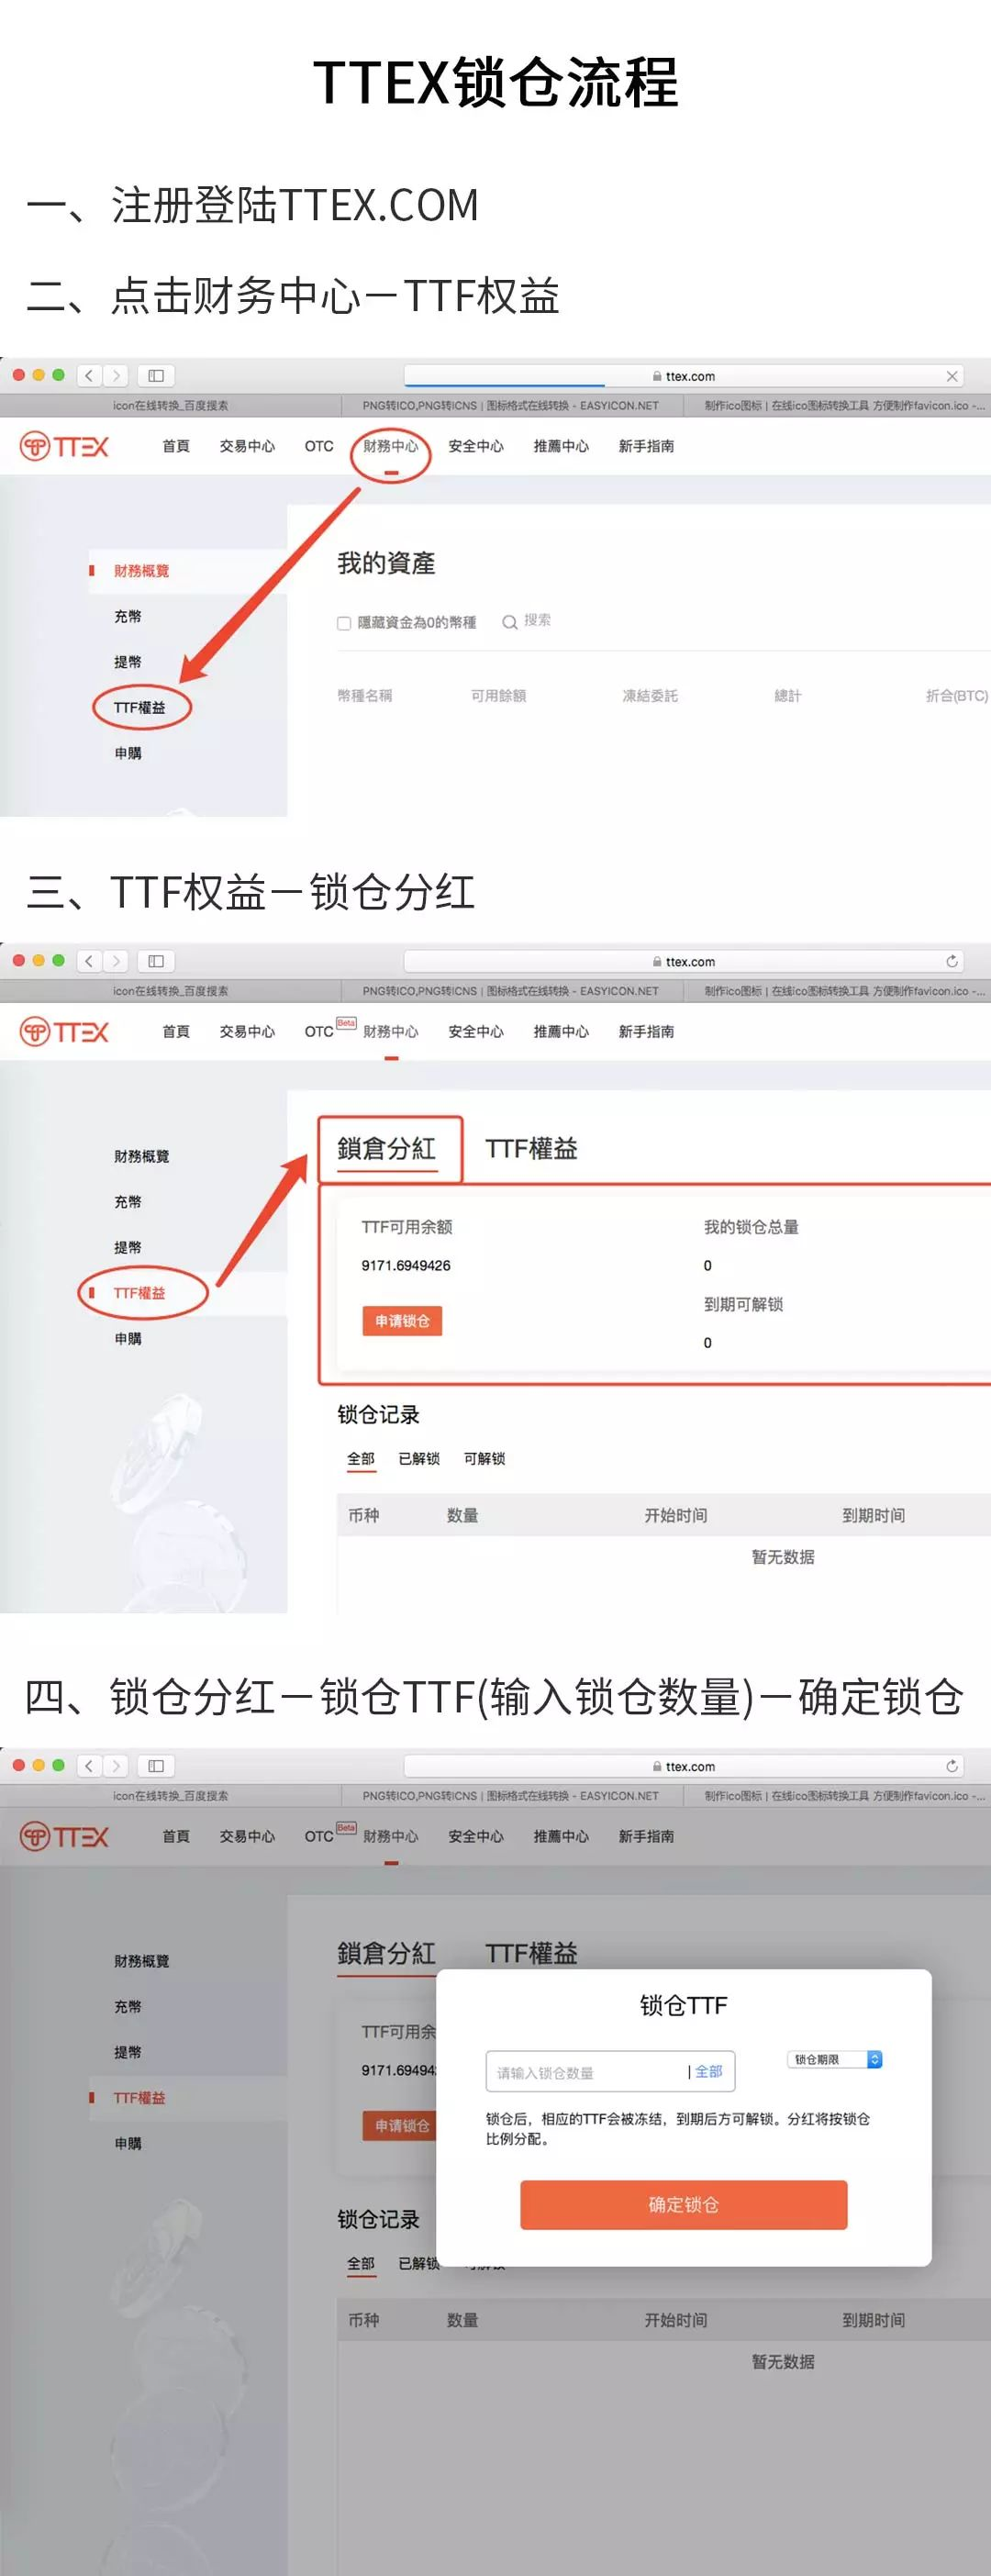
Task: Stop loading with X on 我的資產 screenshot
Action: (x=952, y=377)
